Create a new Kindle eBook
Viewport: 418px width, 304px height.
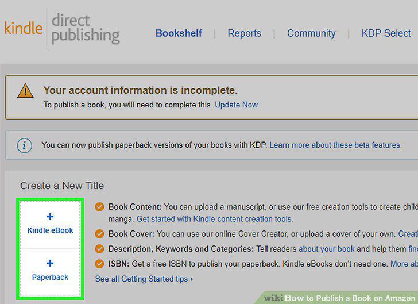[x=50, y=225]
